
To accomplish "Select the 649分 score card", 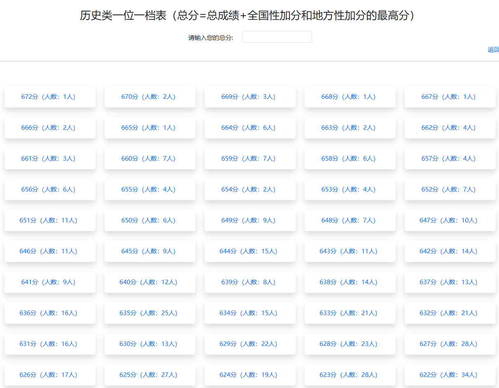I will pos(250,220).
